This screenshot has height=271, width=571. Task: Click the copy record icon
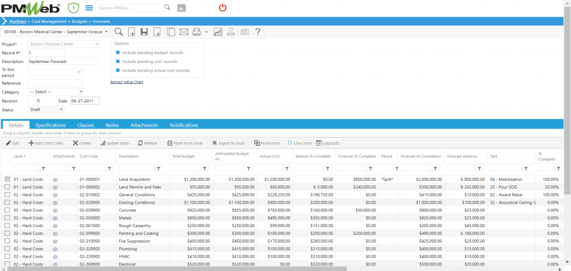point(171,32)
